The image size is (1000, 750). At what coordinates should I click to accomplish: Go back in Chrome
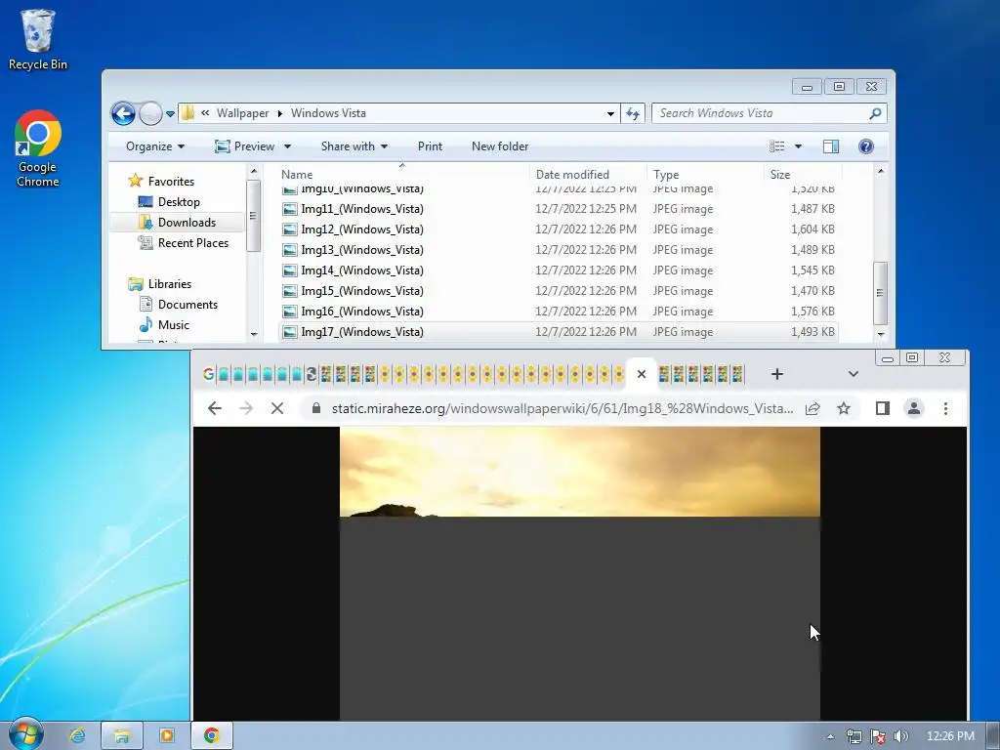(215, 409)
